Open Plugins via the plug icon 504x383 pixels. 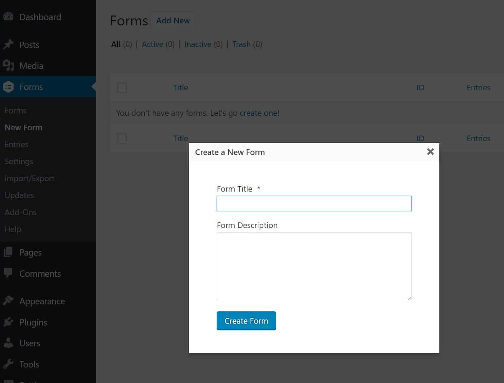[x=8, y=322]
